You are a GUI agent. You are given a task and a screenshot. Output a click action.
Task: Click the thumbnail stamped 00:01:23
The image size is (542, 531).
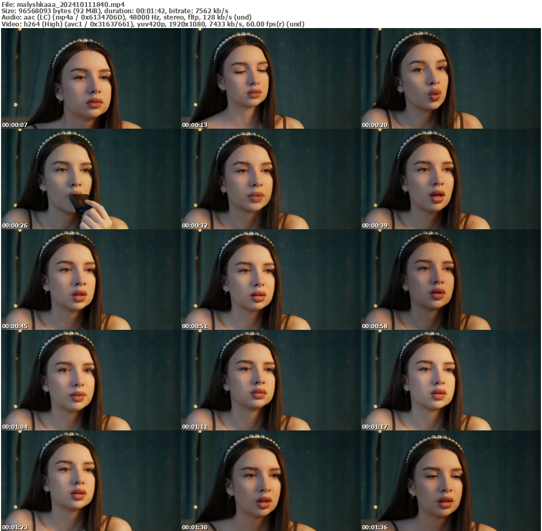pyautogui.click(x=91, y=481)
